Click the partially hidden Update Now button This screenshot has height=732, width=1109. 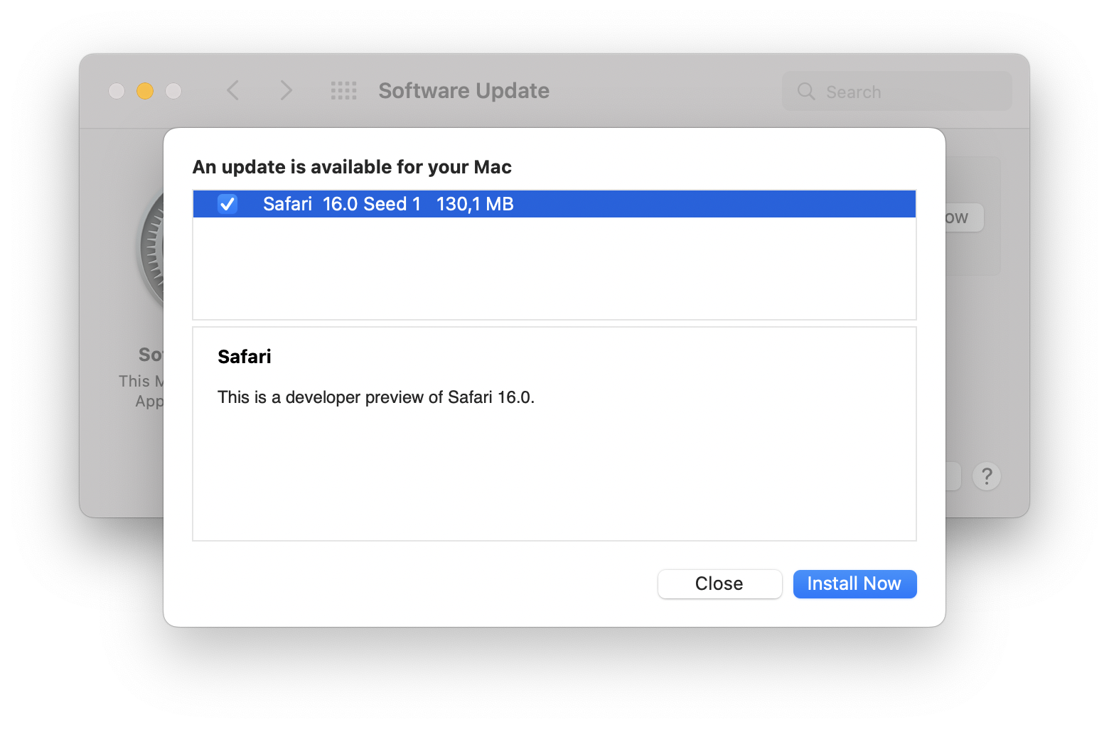click(x=964, y=217)
